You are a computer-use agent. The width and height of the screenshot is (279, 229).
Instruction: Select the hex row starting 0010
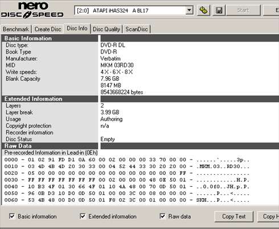[x=126, y=166]
